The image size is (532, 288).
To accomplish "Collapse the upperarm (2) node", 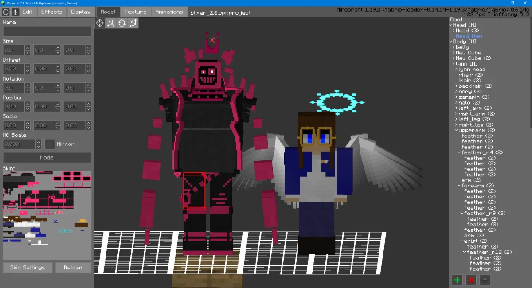I will (x=456, y=130).
